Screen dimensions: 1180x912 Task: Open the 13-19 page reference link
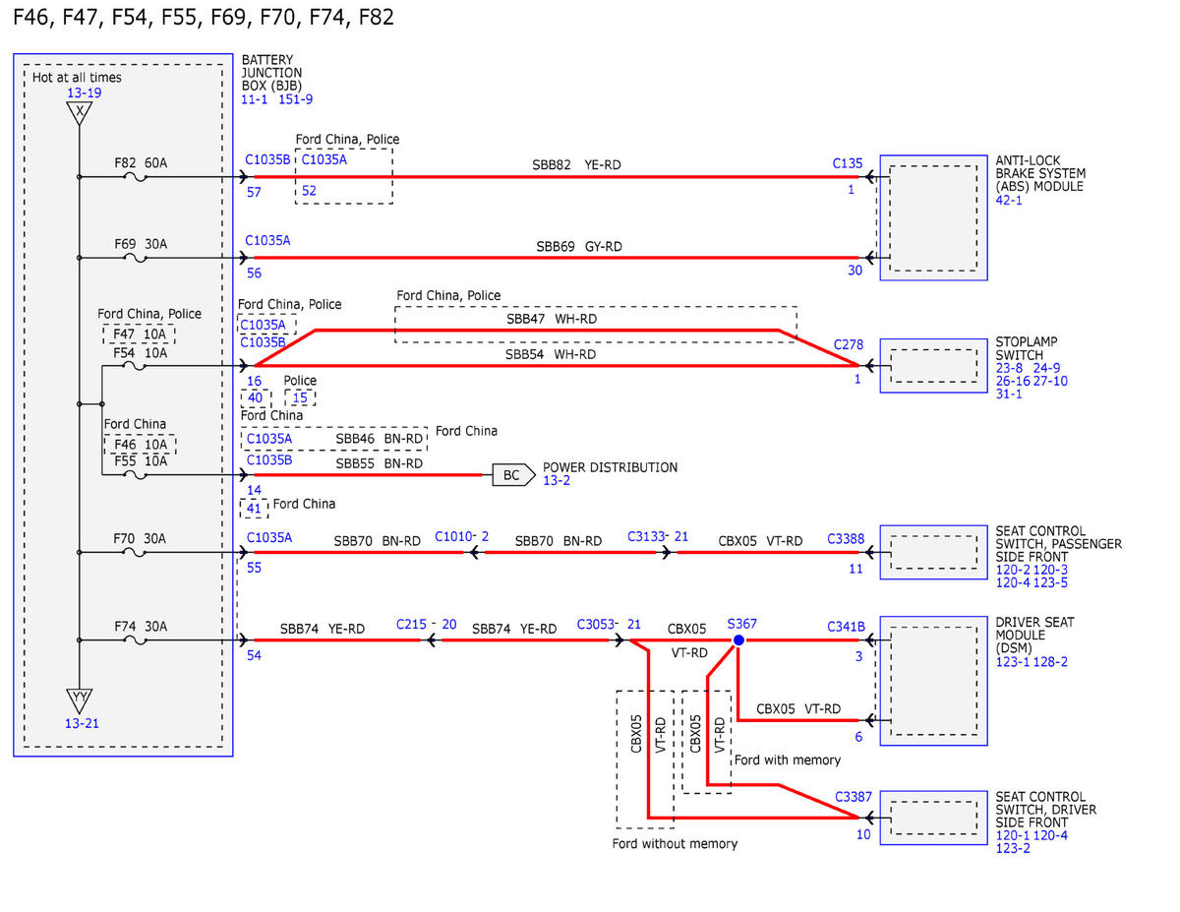84,93
